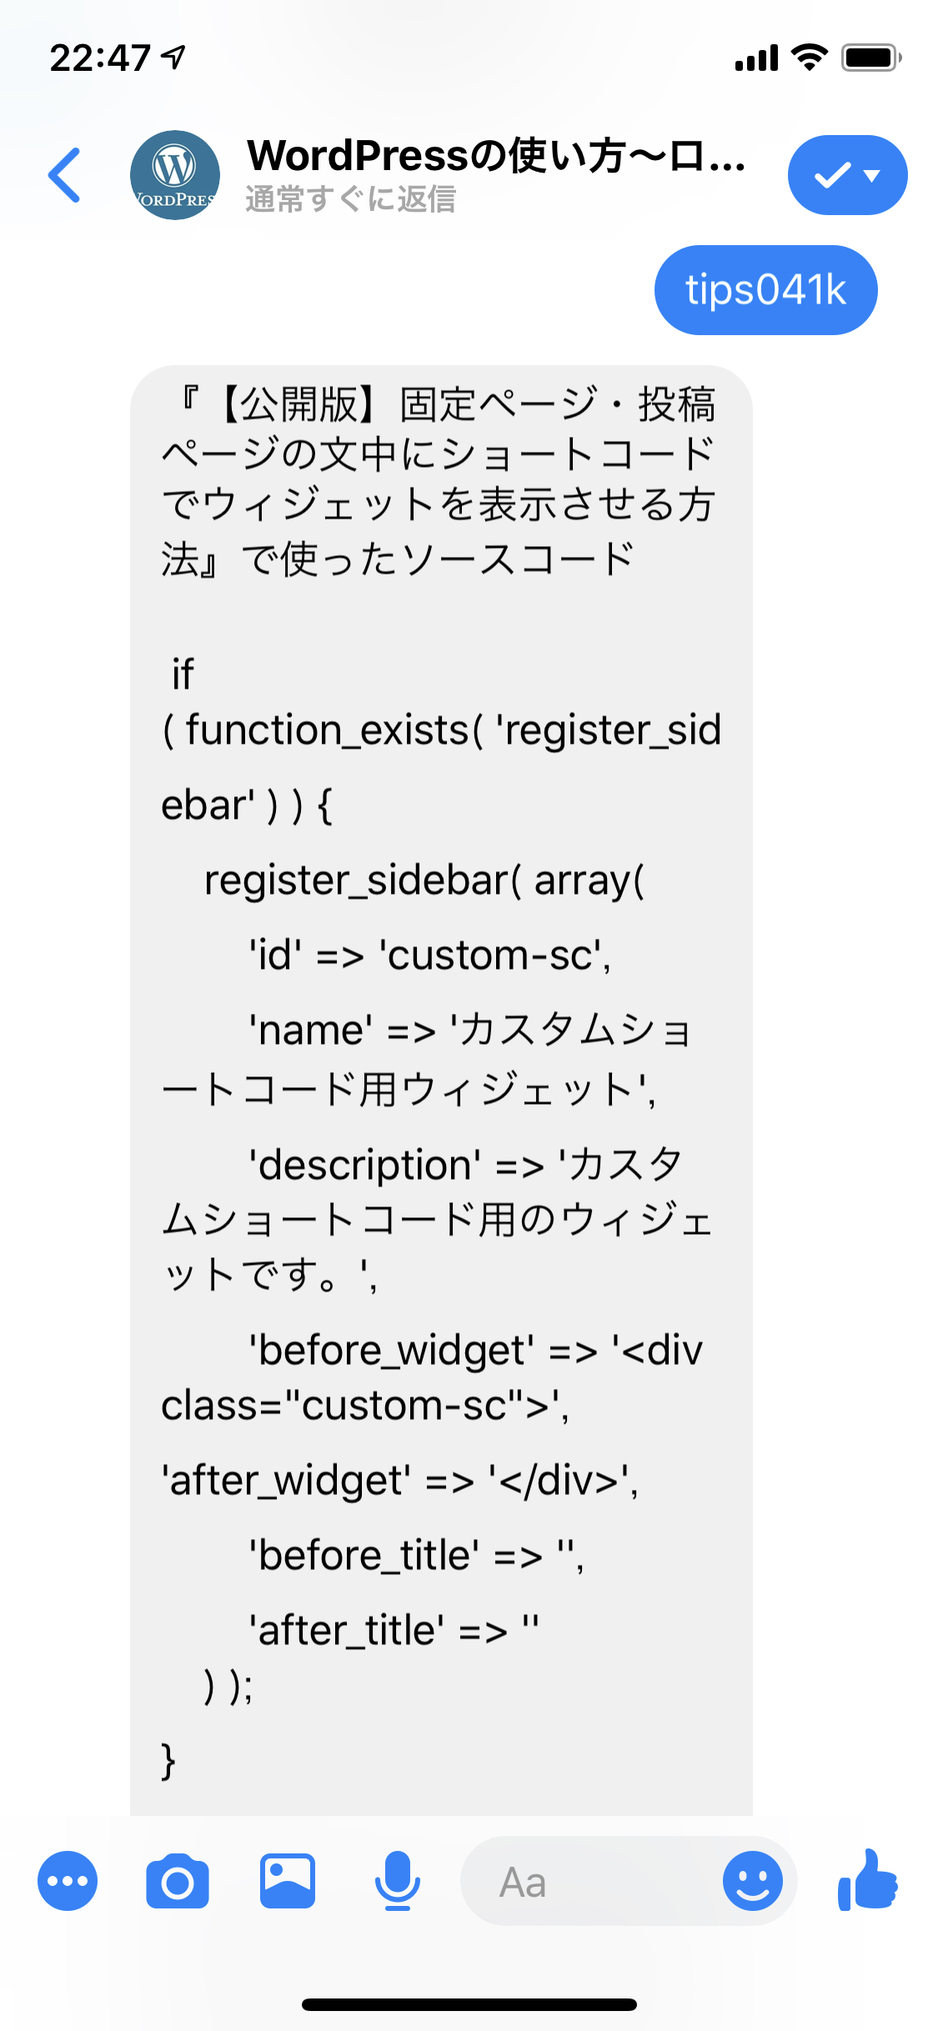Expand the checkmark dropdown button
938x2031 pixels.
point(848,175)
